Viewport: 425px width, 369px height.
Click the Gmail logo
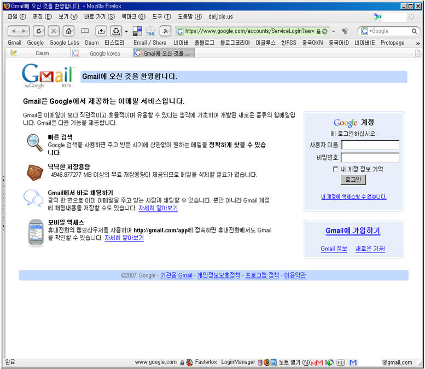click(x=48, y=76)
